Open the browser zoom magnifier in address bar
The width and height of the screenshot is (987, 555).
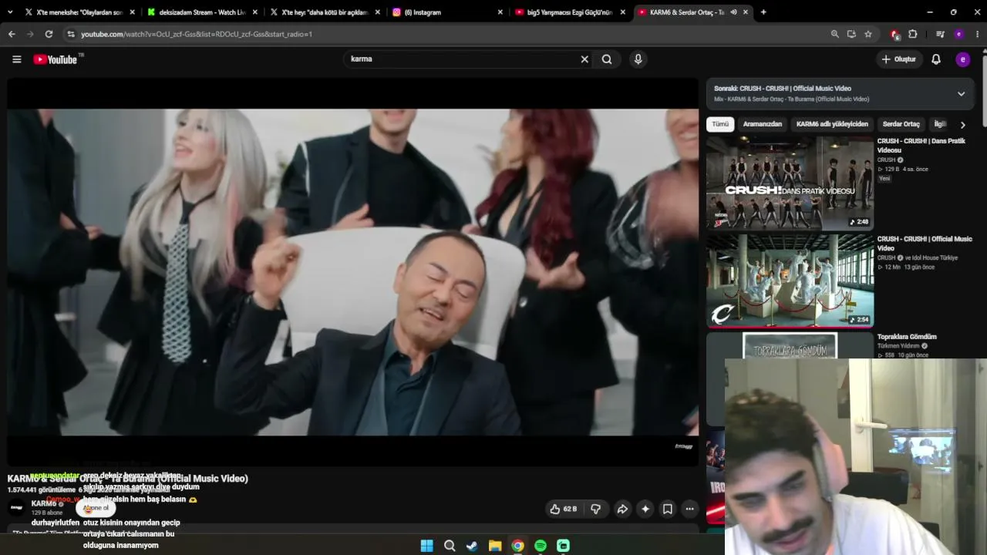834,34
